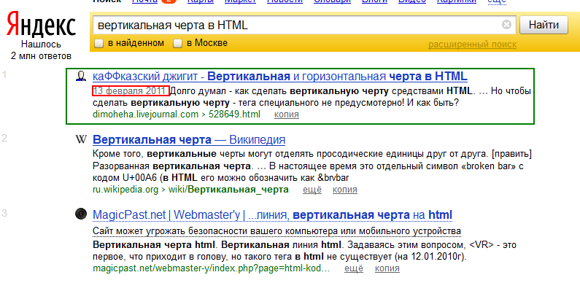Open result 'каФФказский джигит - Вертикальная и горизонтальная черта'
580x283 pixels.
point(280,77)
